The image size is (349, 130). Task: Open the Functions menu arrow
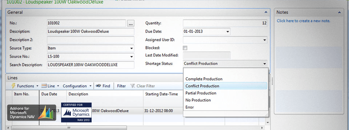tap(37, 86)
